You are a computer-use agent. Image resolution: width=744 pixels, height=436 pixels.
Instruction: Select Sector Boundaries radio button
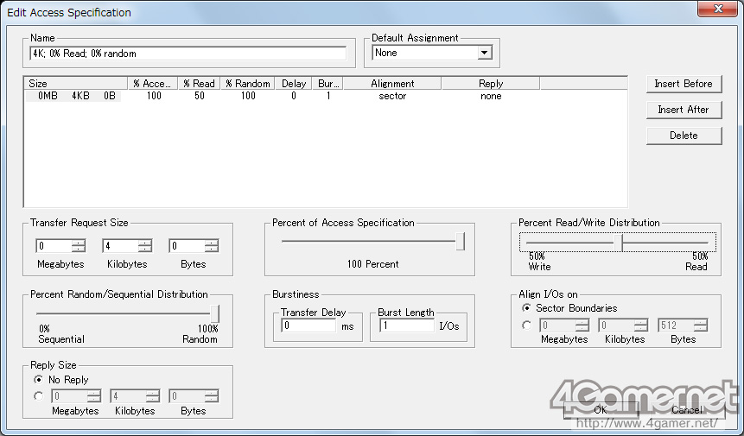click(x=527, y=308)
